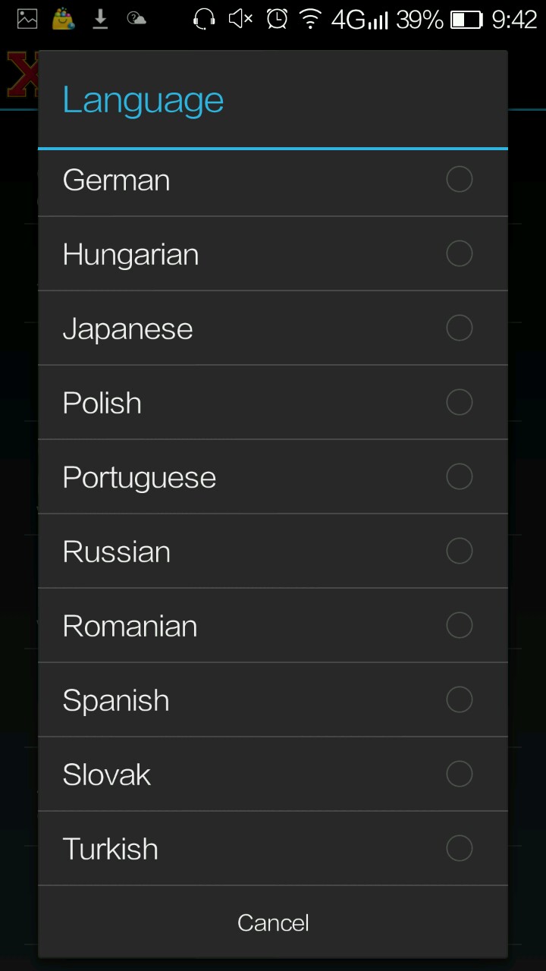Tap the download arrow notification icon
The width and height of the screenshot is (546, 971).
point(100,19)
